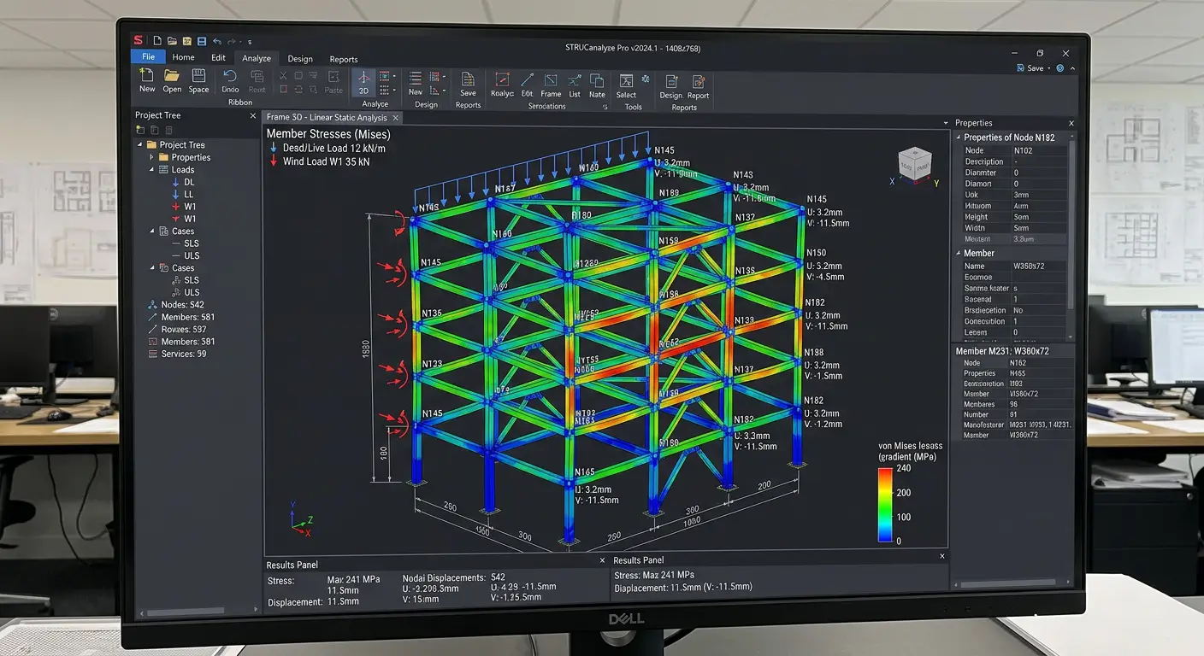Click the von Mises stress color legend bar
Viewport: 1204px width, 656px height.
point(885,505)
